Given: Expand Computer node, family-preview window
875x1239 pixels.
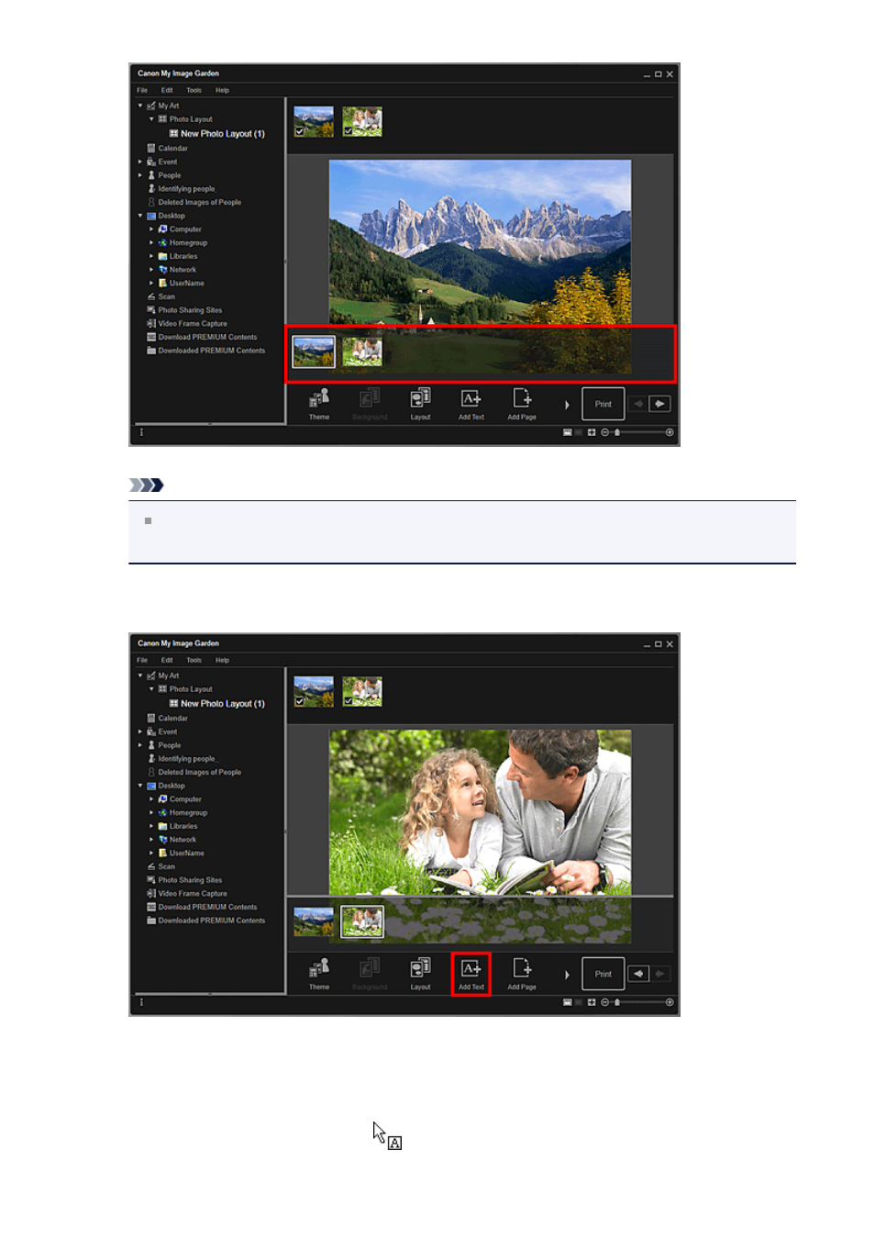Looking at the screenshot, I should click(x=151, y=799).
